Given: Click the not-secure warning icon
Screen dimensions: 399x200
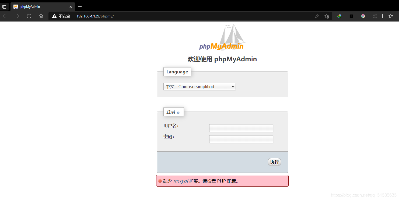Looking at the screenshot, I should (x=54, y=16).
